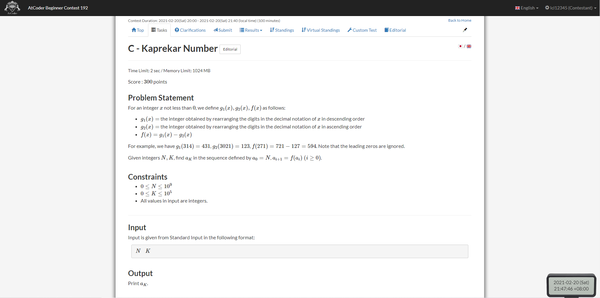Click the book icon on Editorial tab
Image resolution: width=600 pixels, height=298 pixels.
coord(386,30)
